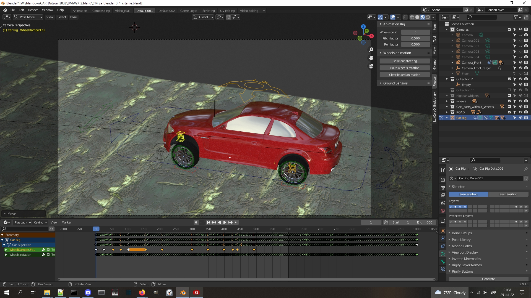Open the Pose Mode dropdown
The width and height of the screenshot is (531, 298).
pyautogui.click(x=28, y=17)
